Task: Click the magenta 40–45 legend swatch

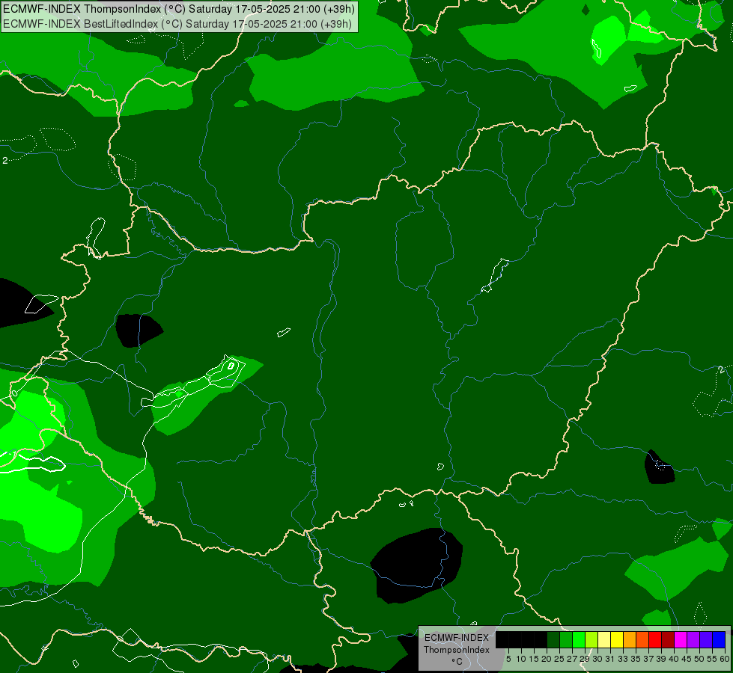Action: pos(681,640)
